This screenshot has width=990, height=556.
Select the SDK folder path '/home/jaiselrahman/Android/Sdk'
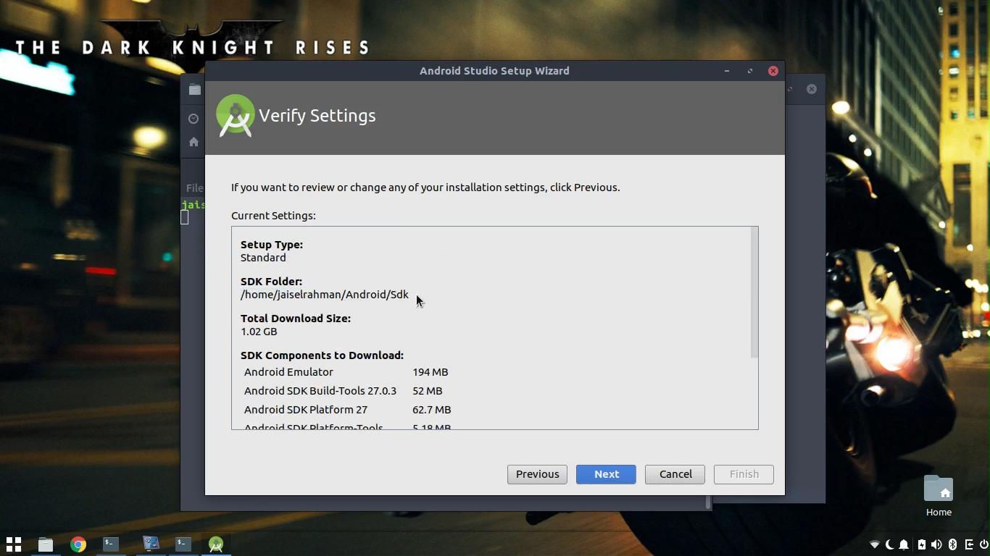325,295
